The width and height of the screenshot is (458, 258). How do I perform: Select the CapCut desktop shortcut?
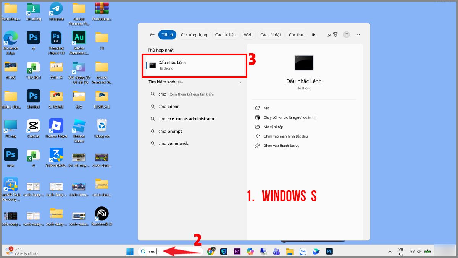coord(33,128)
